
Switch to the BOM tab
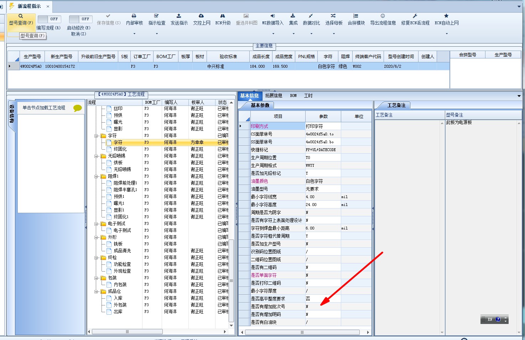point(293,96)
